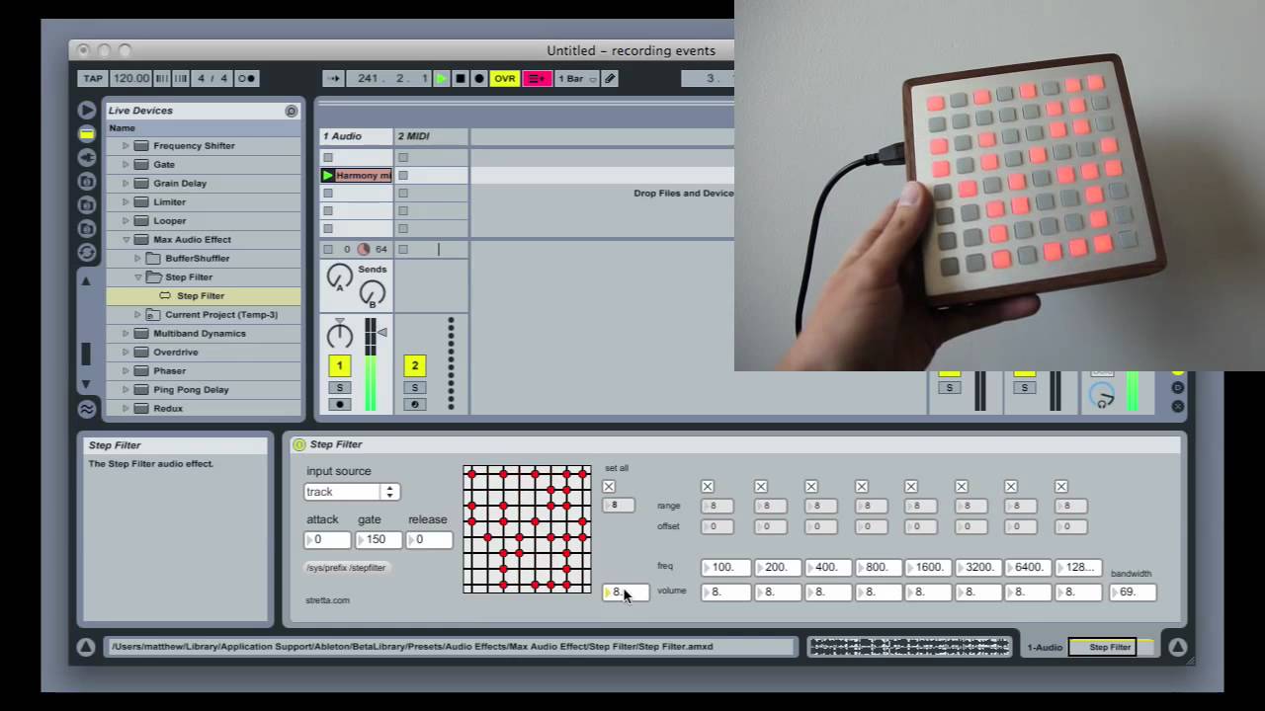Toggle the metronome in the transport bar
This screenshot has width=1265, height=711.
coord(246,78)
